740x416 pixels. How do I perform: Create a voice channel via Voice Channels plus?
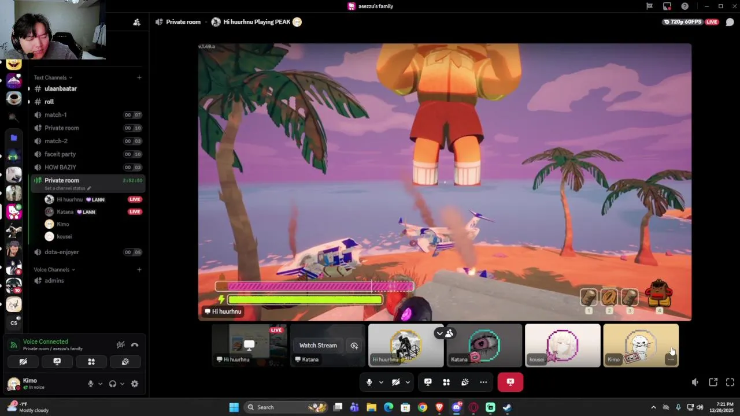pyautogui.click(x=139, y=269)
